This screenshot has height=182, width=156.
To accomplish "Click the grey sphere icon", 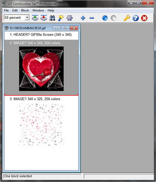I will click(114, 18).
